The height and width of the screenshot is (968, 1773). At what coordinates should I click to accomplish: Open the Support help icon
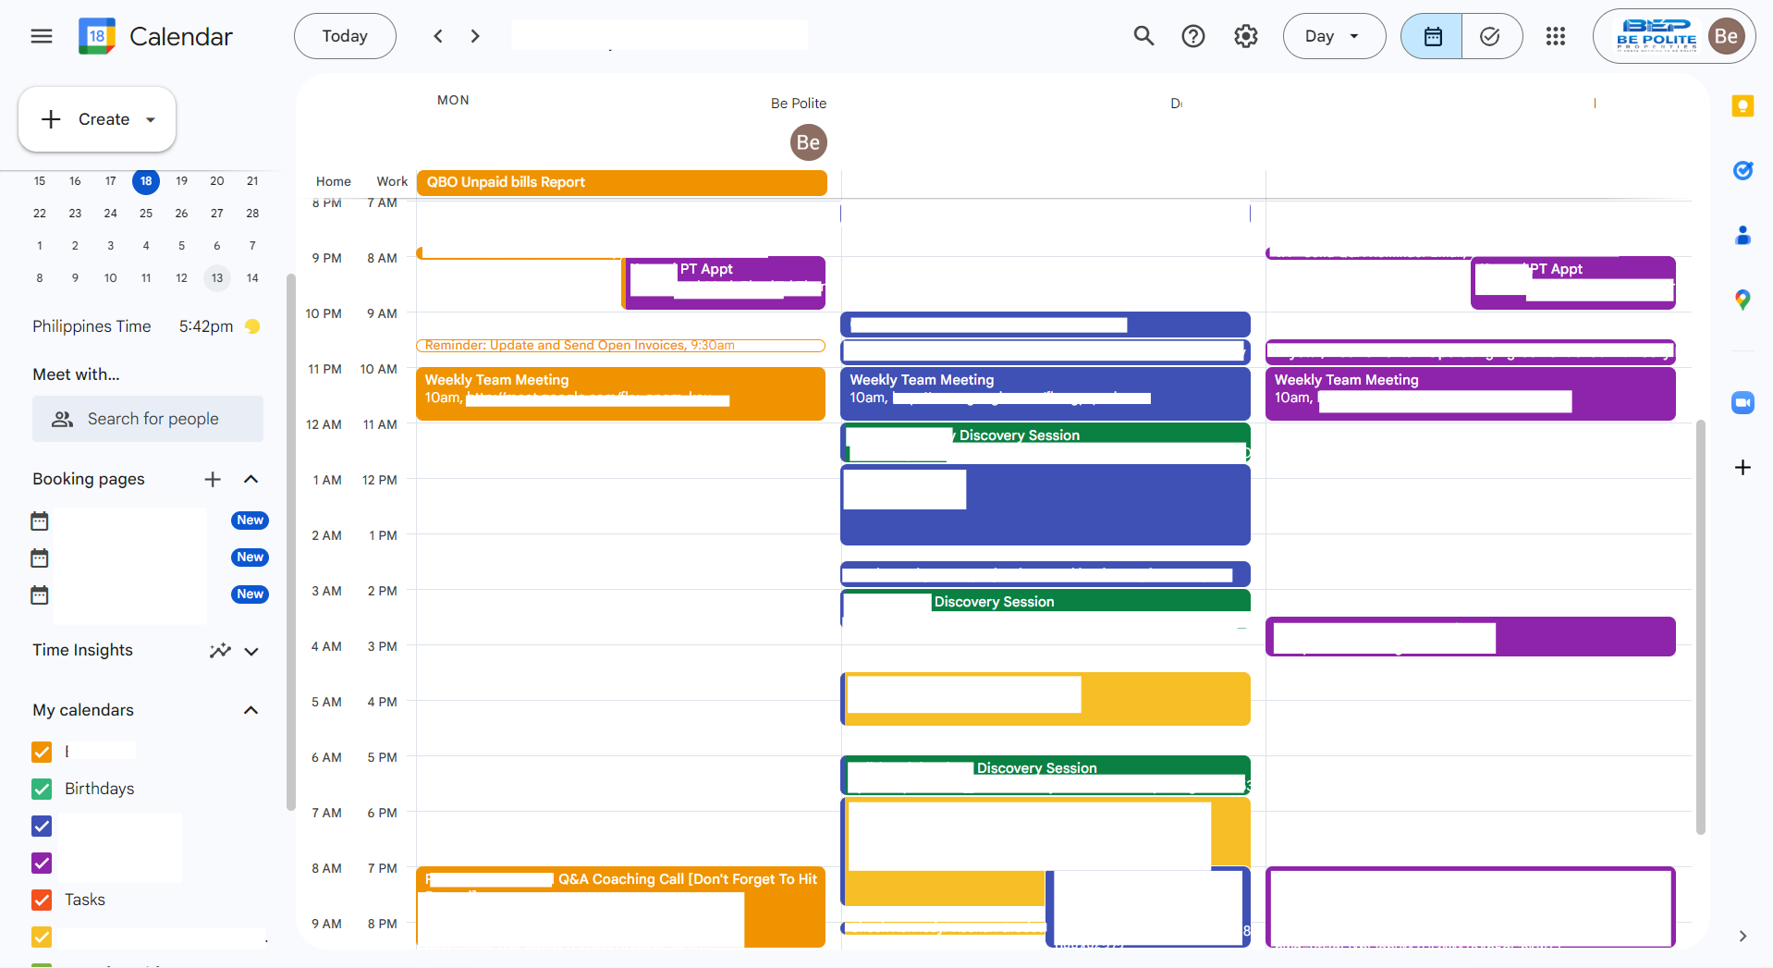1193,36
